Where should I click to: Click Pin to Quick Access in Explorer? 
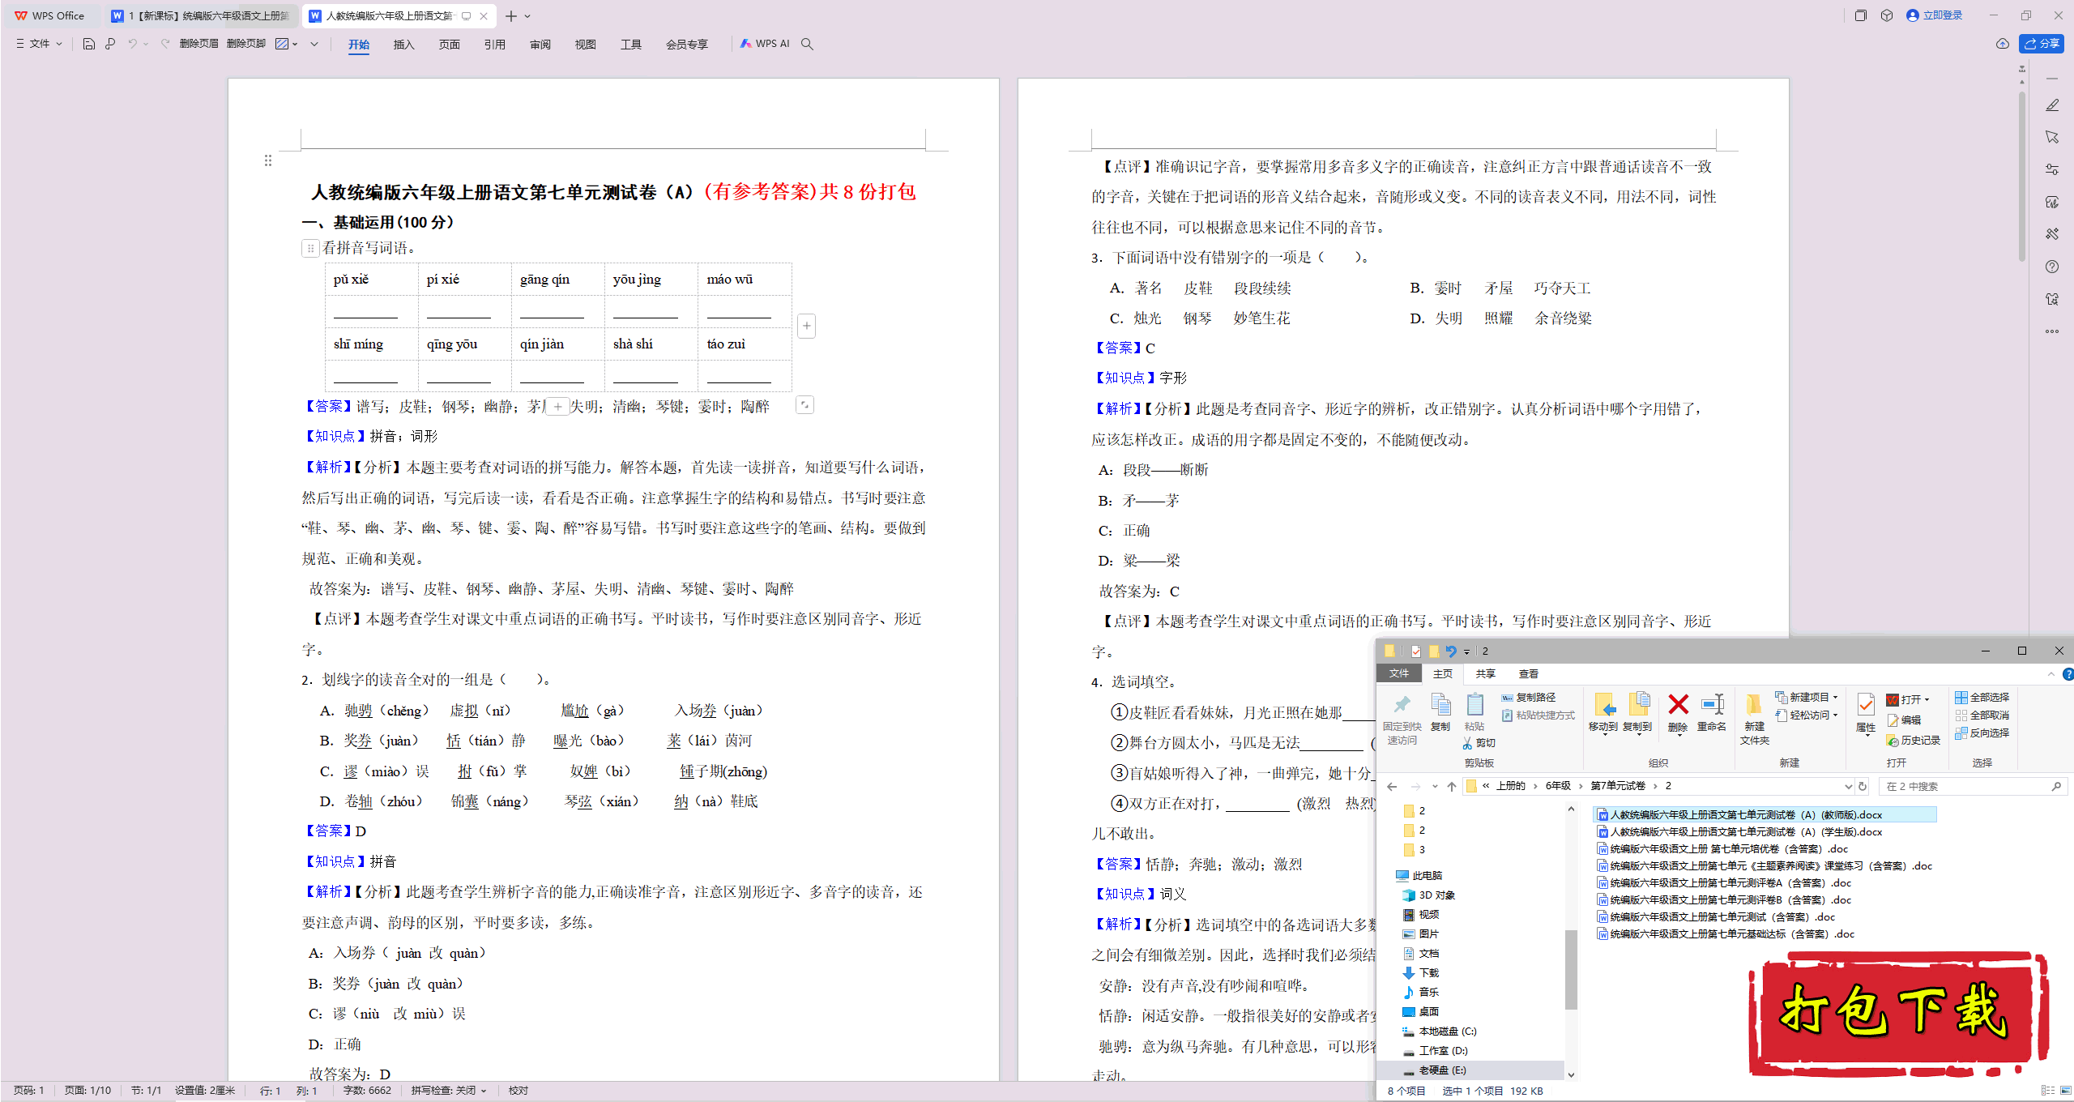(x=1402, y=705)
